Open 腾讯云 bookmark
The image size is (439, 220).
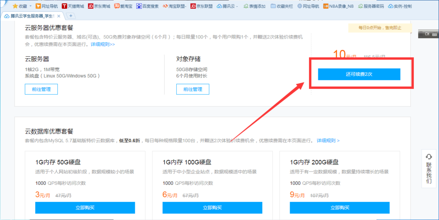point(227,6)
